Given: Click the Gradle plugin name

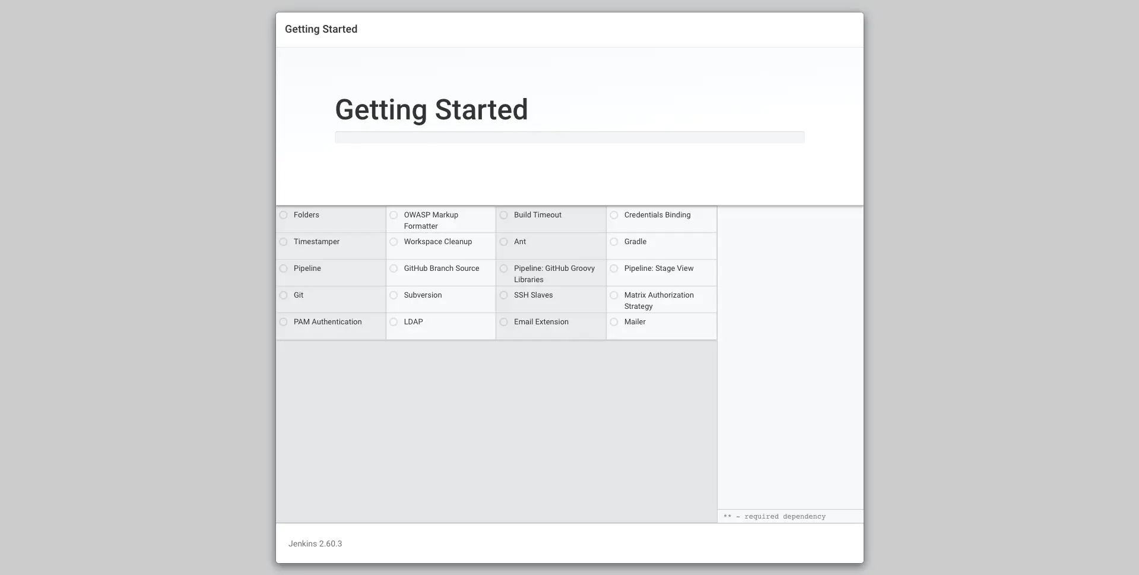Looking at the screenshot, I should pos(635,242).
